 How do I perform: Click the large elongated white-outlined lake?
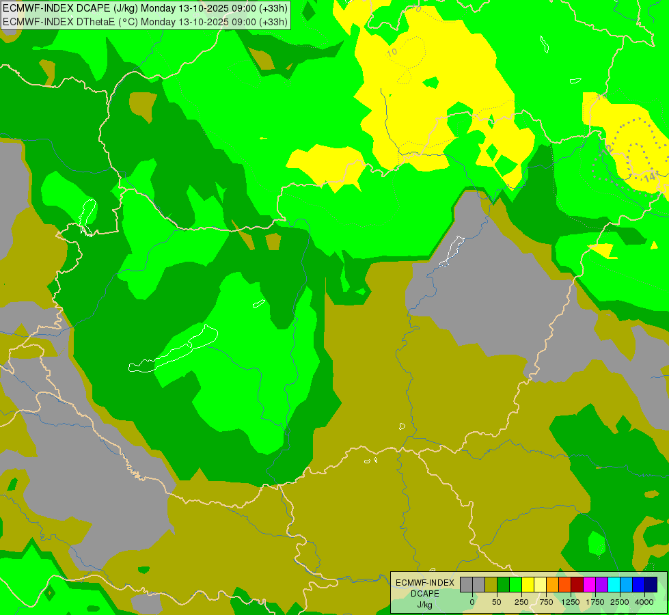pos(174,349)
